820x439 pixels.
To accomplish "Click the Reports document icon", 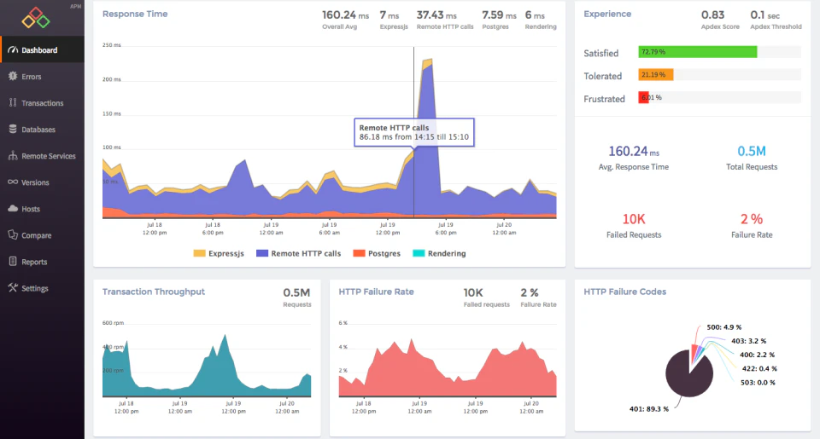I will click(12, 262).
